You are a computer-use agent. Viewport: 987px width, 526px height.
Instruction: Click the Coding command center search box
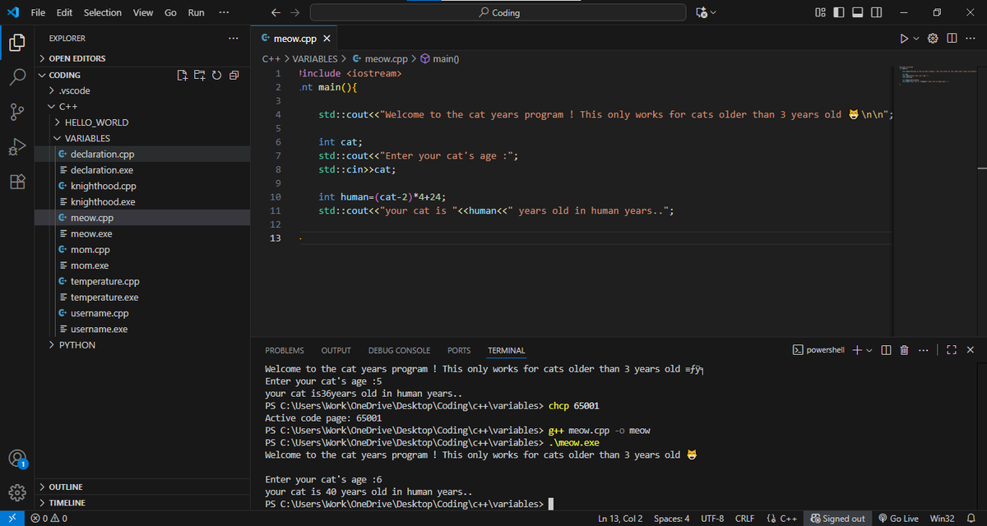pyautogui.click(x=498, y=12)
